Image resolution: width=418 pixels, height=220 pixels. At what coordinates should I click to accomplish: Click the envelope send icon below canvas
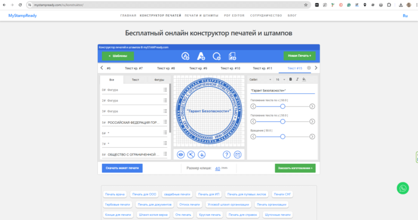pos(238,155)
